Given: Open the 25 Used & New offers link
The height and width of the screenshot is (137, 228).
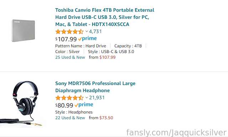Looking at the screenshot, I should 70,57.
